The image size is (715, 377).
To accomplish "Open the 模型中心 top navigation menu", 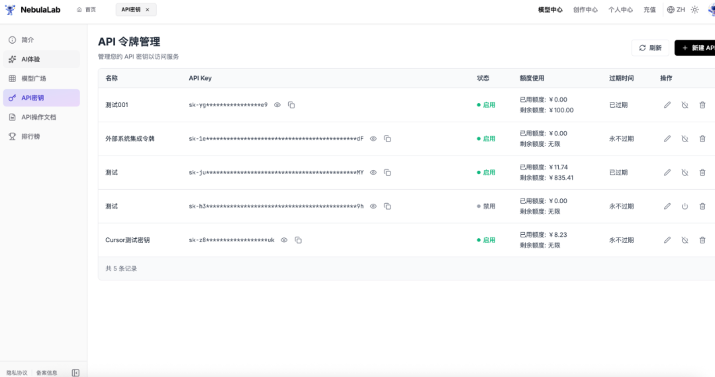I will click(x=550, y=9).
